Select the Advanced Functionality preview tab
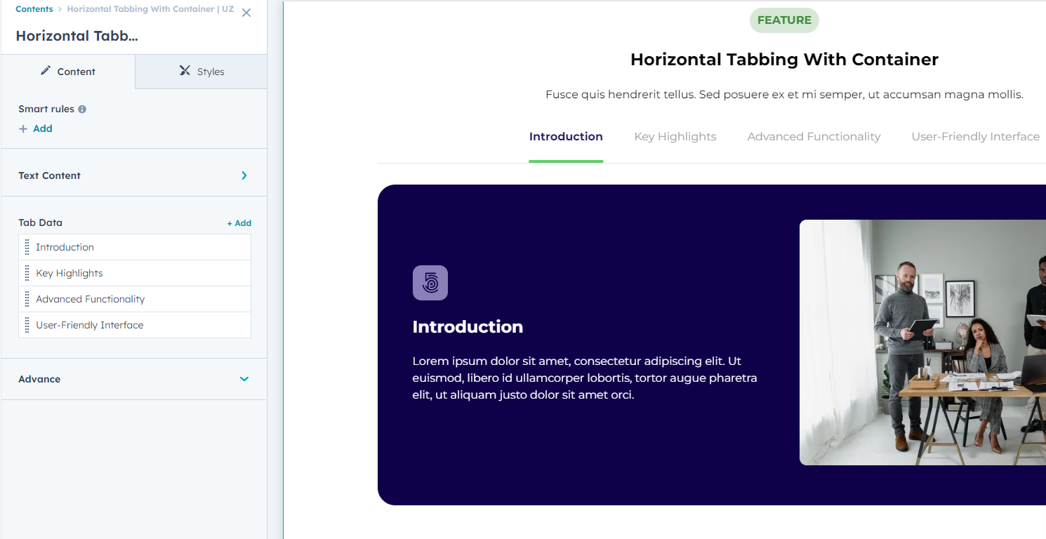The width and height of the screenshot is (1046, 539). point(814,137)
